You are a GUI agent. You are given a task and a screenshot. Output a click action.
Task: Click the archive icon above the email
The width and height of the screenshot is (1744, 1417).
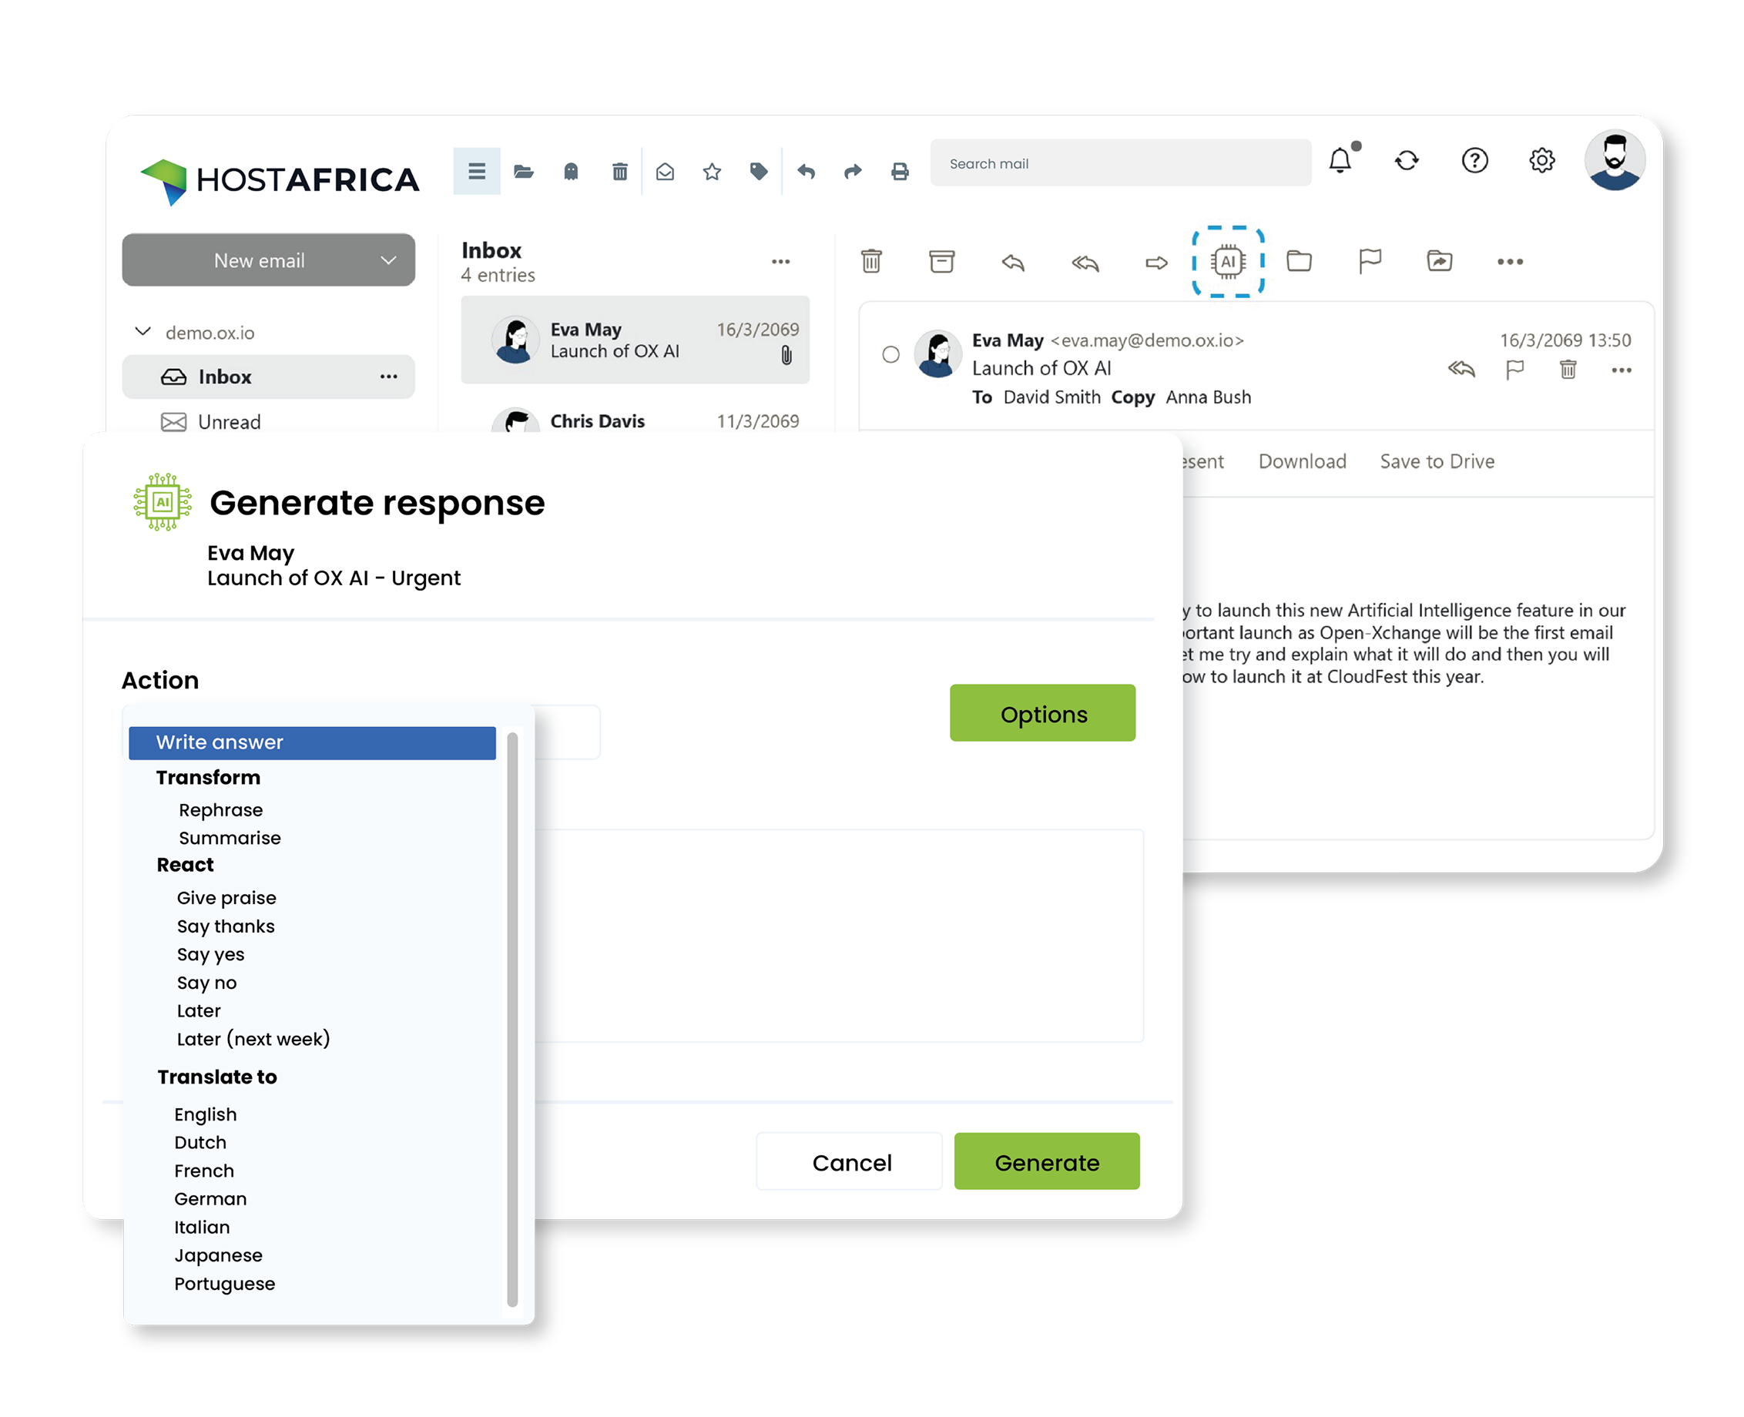[x=941, y=262]
